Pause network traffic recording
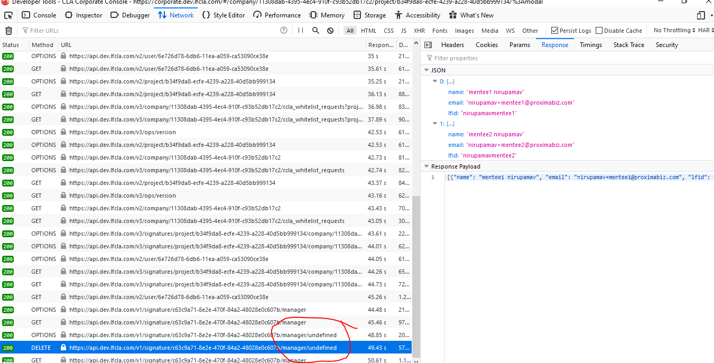Screen dimensions: 714x363 [x=300, y=30]
